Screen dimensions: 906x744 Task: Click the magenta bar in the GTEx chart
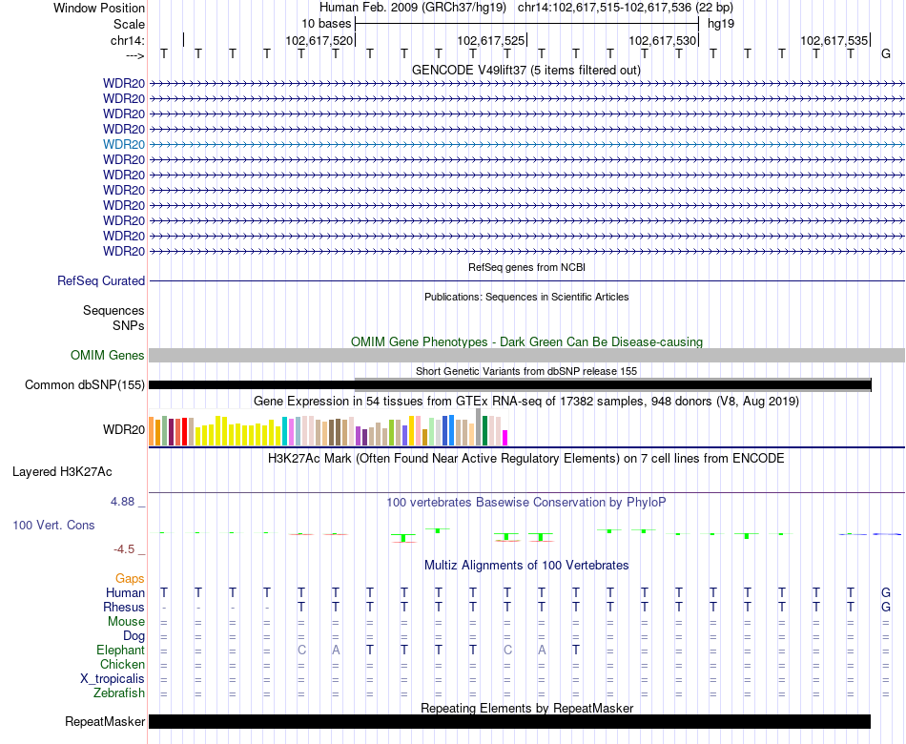505,438
